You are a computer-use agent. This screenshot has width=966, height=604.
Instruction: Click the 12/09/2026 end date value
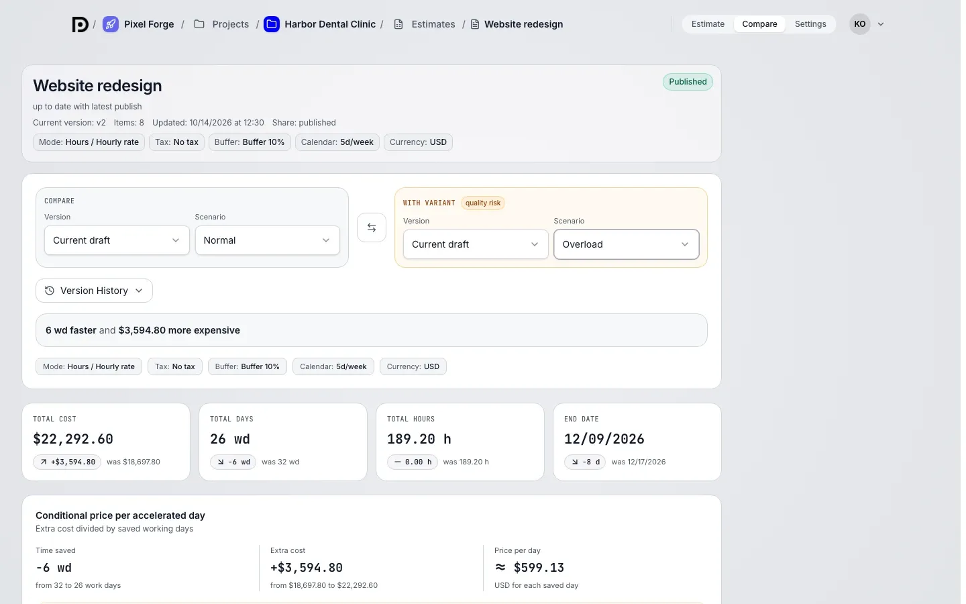click(x=604, y=439)
